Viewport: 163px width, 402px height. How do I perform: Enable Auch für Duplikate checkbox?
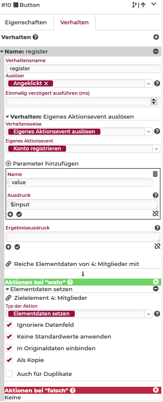pos(9,374)
